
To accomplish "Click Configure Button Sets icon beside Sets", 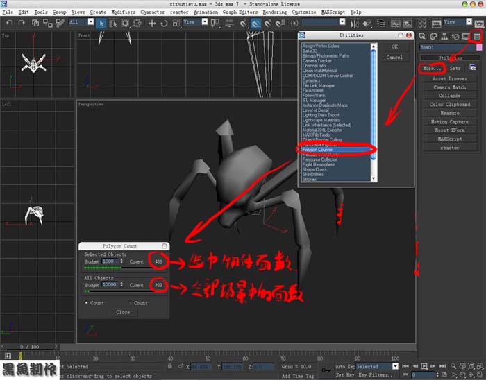I will click(x=473, y=68).
